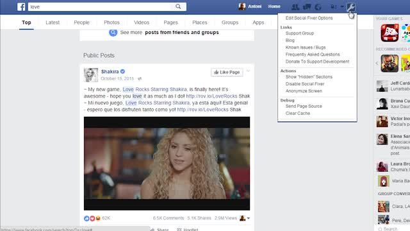The image size is (410, 231).
Task: Open chat with Jeff Card contact
Action: [x=393, y=86]
